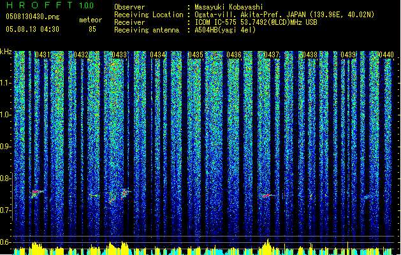The height and width of the screenshot is (255, 401).
Task: Click the 0.6 kHz axis label
Action: (5, 242)
